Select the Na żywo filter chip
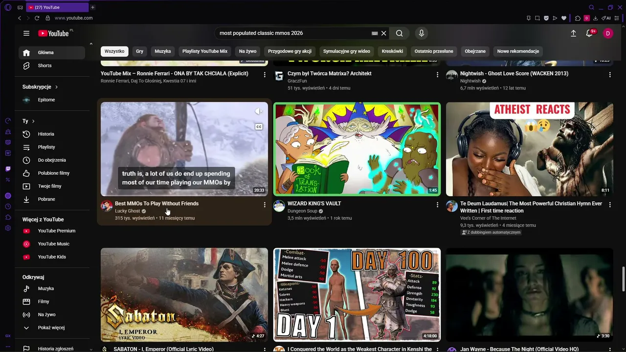The width and height of the screenshot is (626, 352). pyautogui.click(x=248, y=51)
